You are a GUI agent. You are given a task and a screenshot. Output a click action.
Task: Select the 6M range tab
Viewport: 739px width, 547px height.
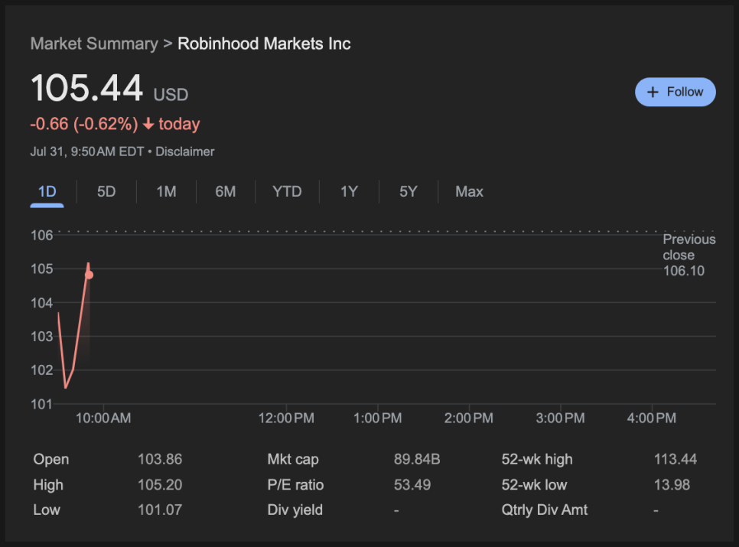pos(226,192)
